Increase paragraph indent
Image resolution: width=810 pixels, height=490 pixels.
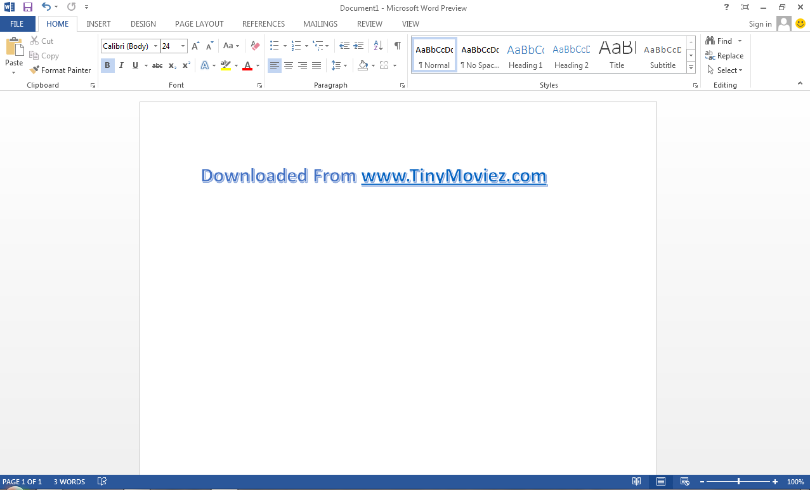[358, 46]
